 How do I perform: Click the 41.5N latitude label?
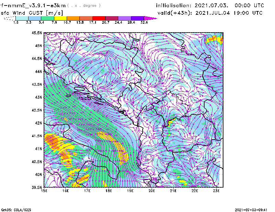point(37,136)
